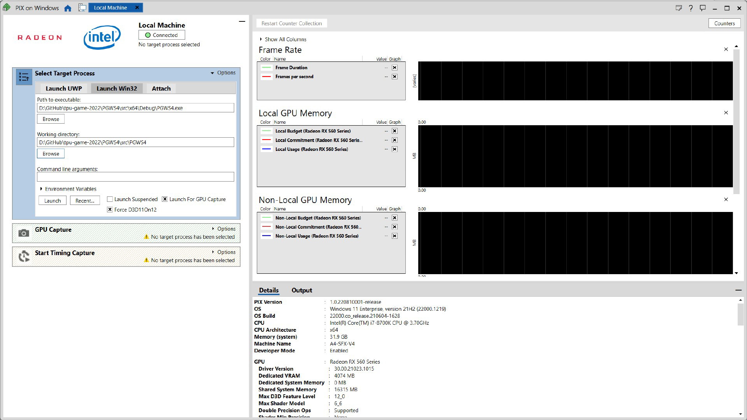Open the help question mark icon
The image size is (747, 420).
691,8
